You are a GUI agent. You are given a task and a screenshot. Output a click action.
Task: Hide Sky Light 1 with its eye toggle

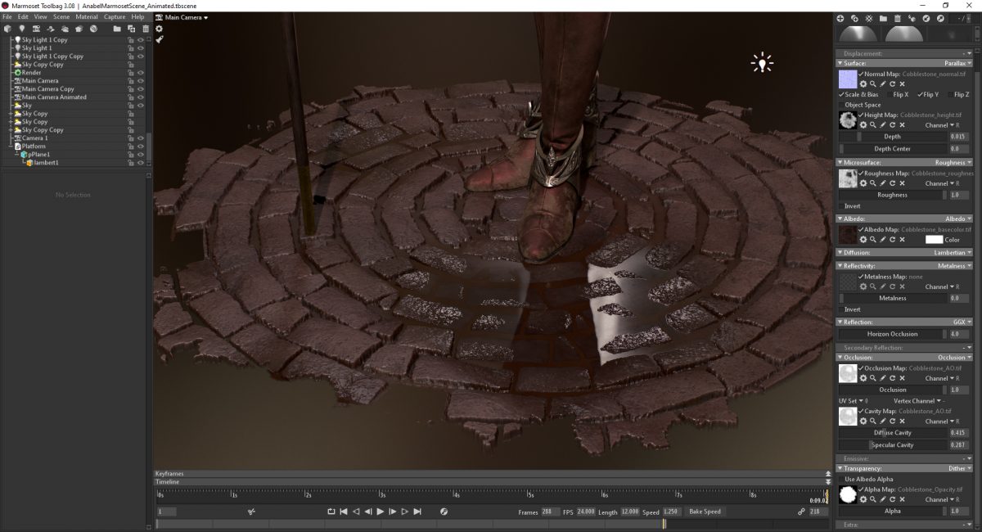click(140, 47)
